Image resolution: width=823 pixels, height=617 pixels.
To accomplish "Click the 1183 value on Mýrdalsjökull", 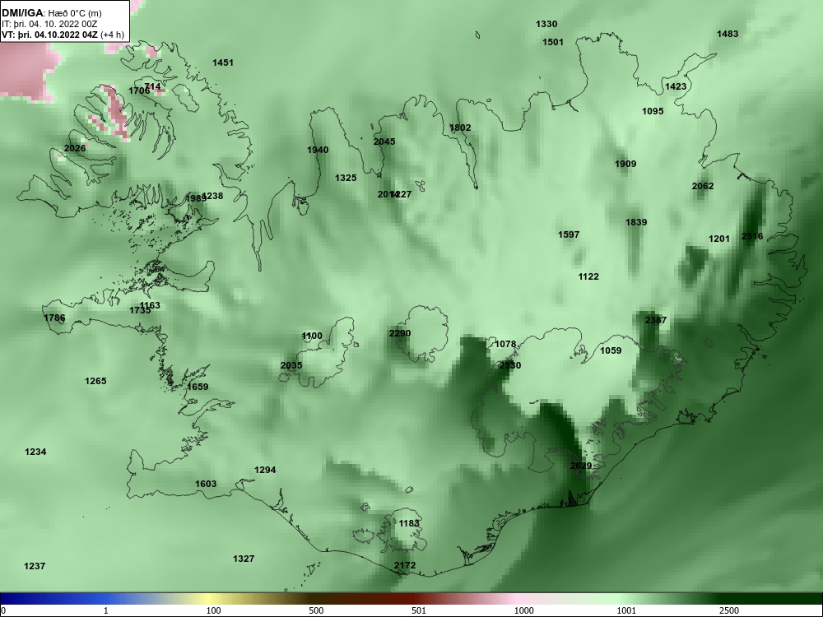I will (409, 523).
